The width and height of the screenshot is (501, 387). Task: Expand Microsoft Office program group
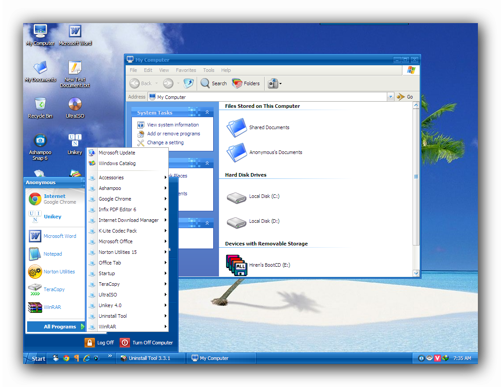click(128, 241)
